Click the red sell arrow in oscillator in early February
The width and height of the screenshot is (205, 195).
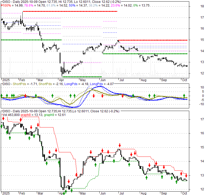pyautogui.click(x=25, y=96)
